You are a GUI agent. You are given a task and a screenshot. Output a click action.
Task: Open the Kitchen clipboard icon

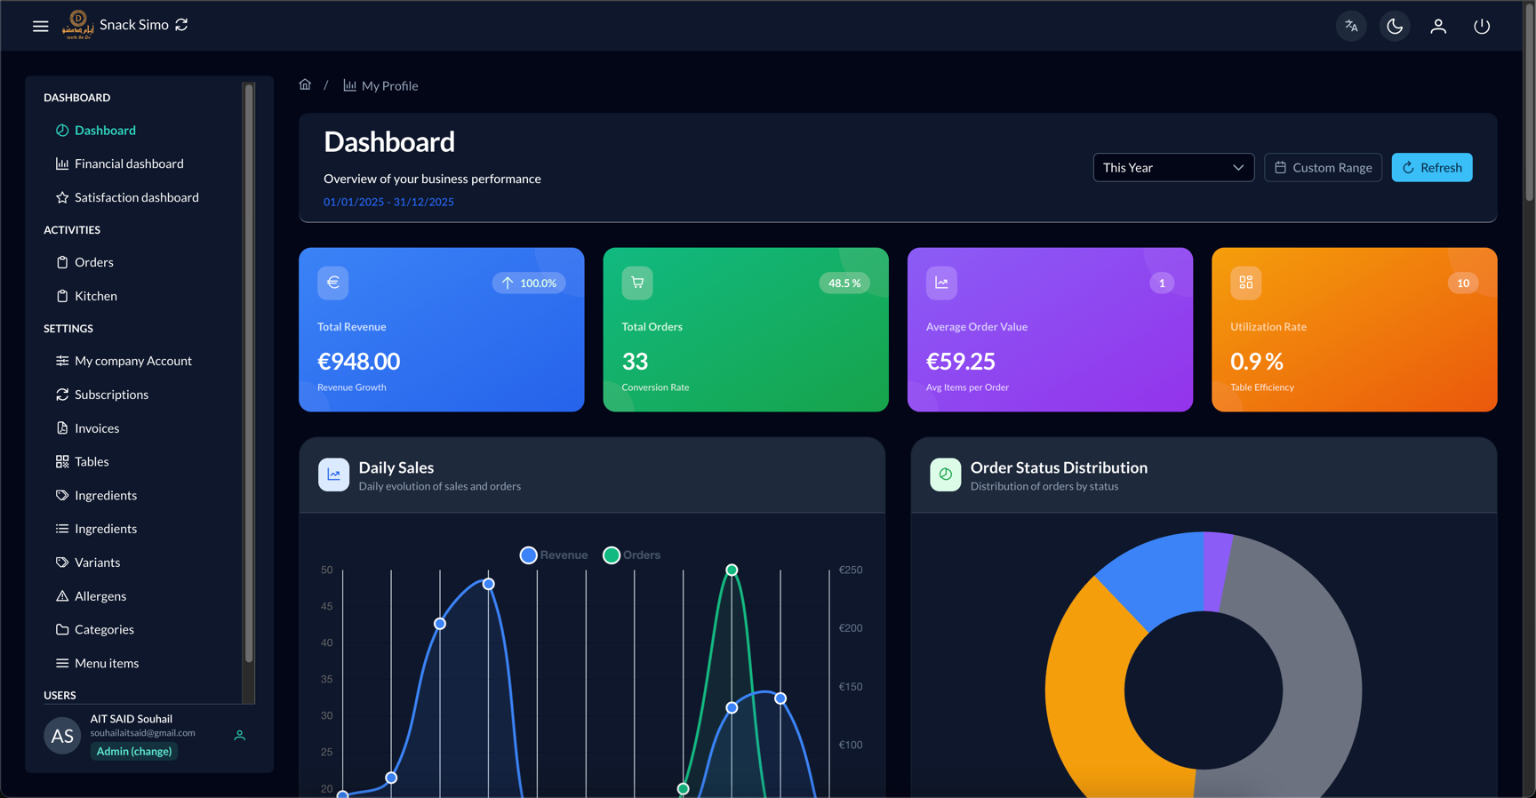62,296
